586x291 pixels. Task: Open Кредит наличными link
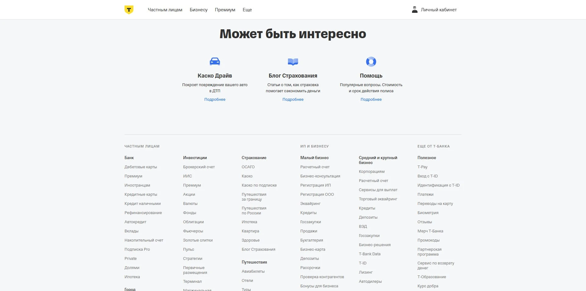pyautogui.click(x=143, y=204)
